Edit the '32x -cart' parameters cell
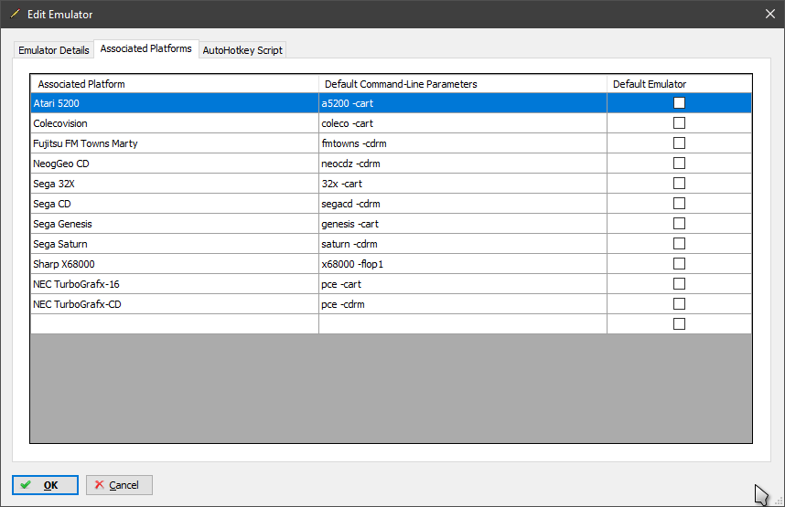This screenshot has width=785, height=507. (x=463, y=183)
